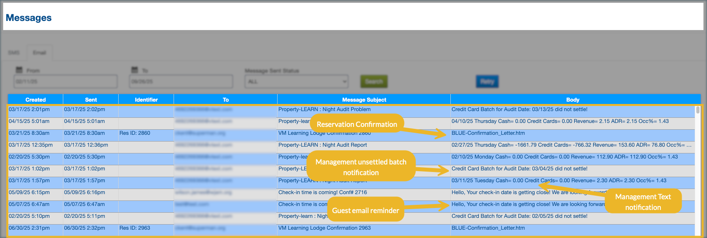The image size is (707, 238).
Task: Focus the To date input field
Action: 181,81
